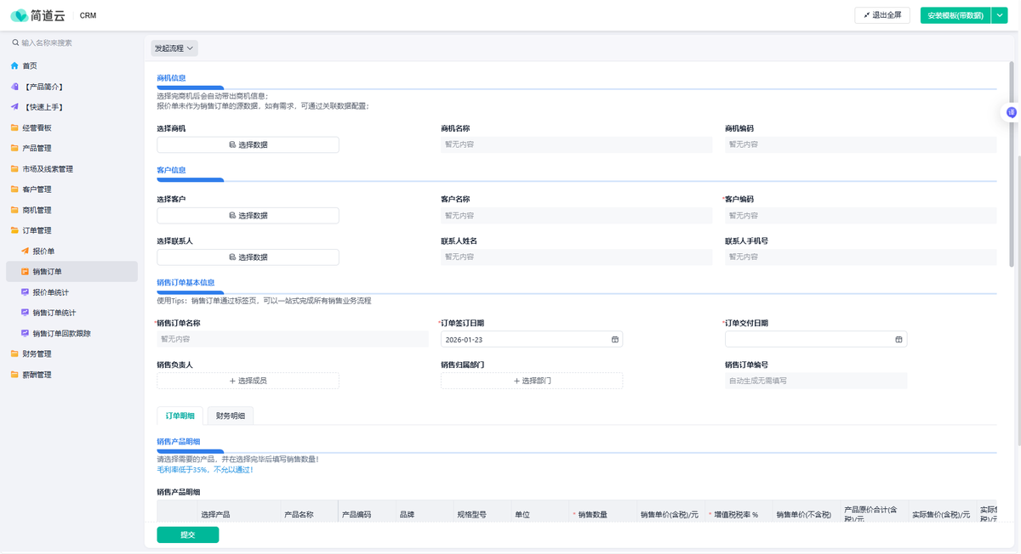The image size is (1021, 554).
Task: Open calendar icon in 订单交付日期 field
Action: coord(898,340)
